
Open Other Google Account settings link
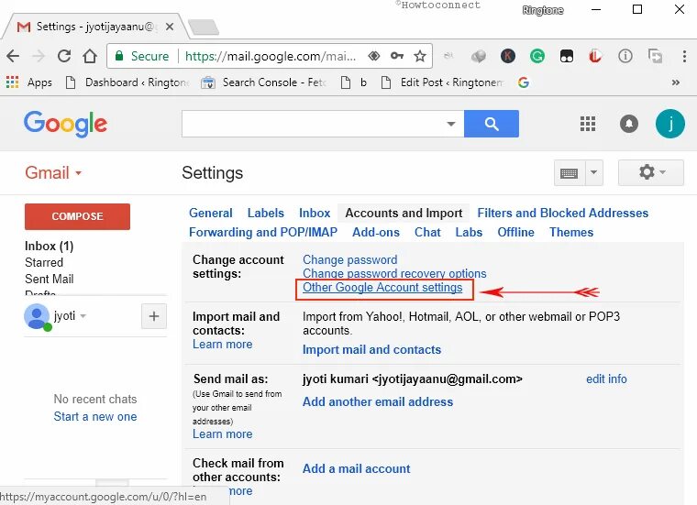(382, 288)
